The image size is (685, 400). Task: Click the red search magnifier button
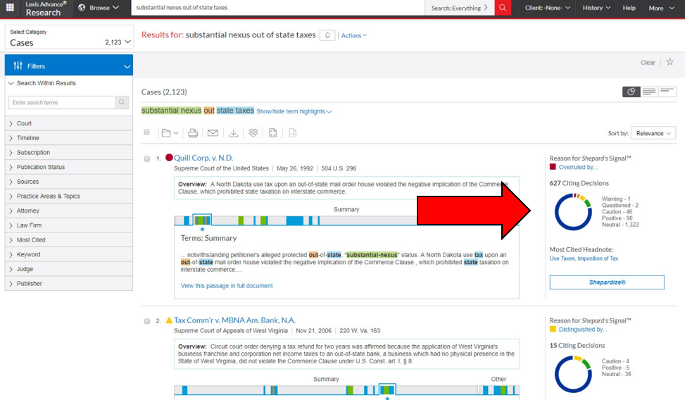(x=503, y=8)
